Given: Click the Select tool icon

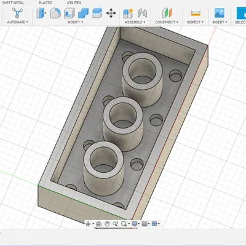Looking at the screenshot, I should (241, 13).
